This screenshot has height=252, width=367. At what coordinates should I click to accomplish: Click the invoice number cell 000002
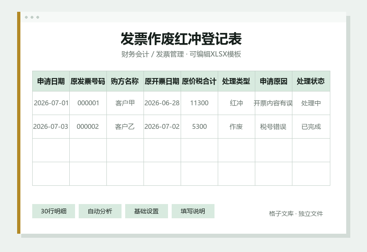click(x=88, y=126)
